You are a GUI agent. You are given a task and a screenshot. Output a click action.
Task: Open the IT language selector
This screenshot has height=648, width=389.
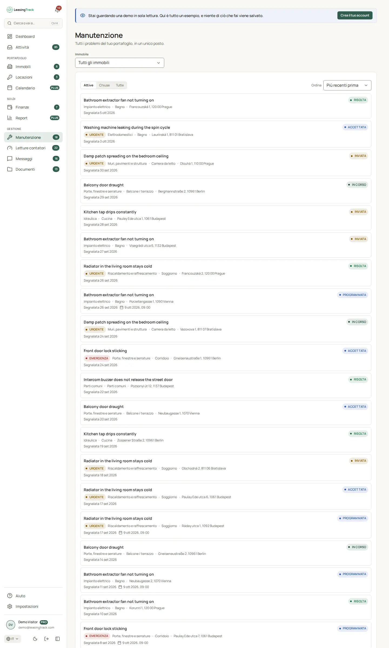12,639
